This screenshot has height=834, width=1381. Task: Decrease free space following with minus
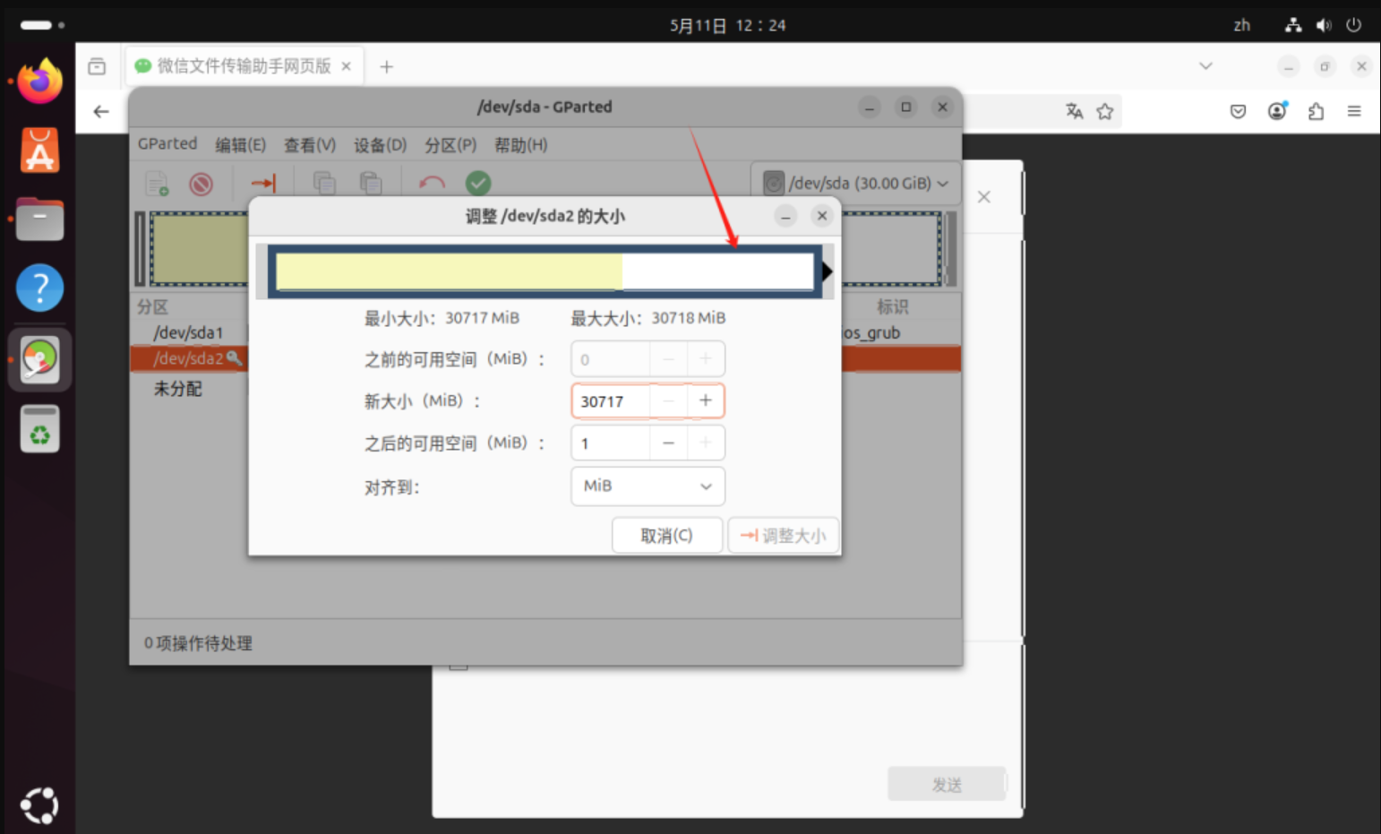(668, 443)
